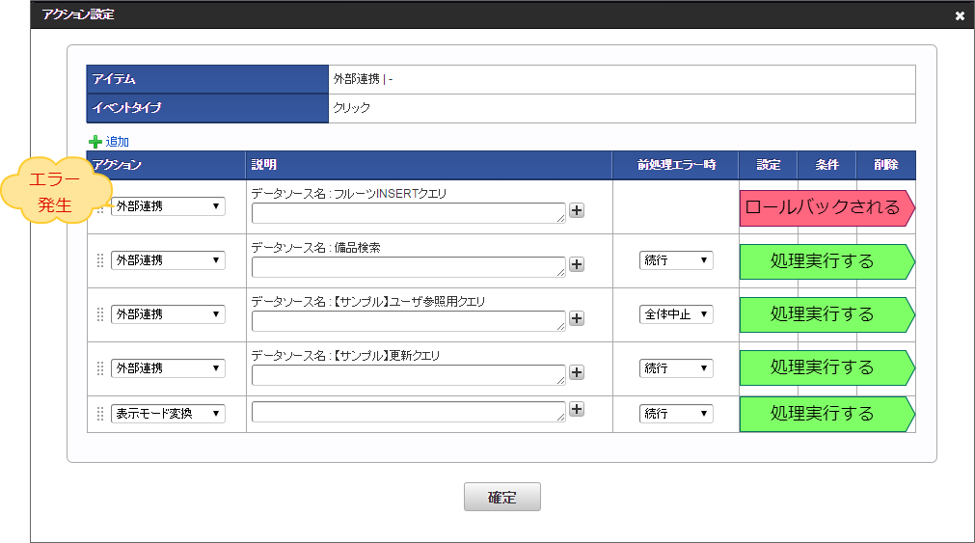Image resolution: width=975 pixels, height=543 pixels.
Task: Grab drag handle of 表示モード変換 row
Action: click(100, 415)
